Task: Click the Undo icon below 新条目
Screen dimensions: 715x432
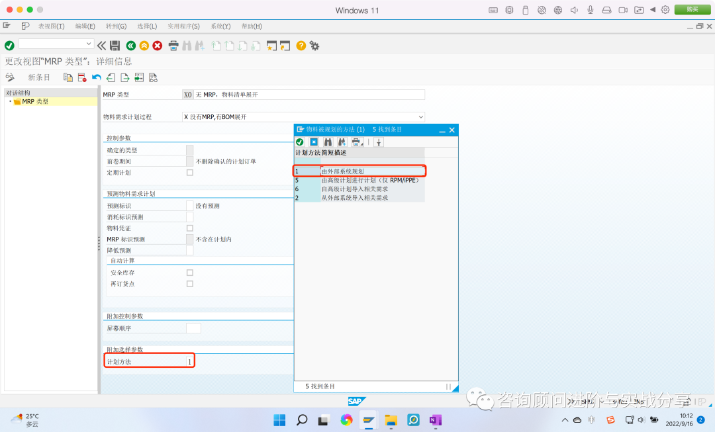Action: click(95, 77)
